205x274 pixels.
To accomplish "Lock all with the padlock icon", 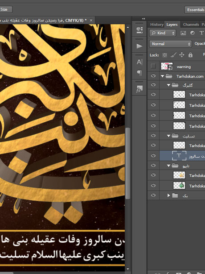I will coord(190,55).
